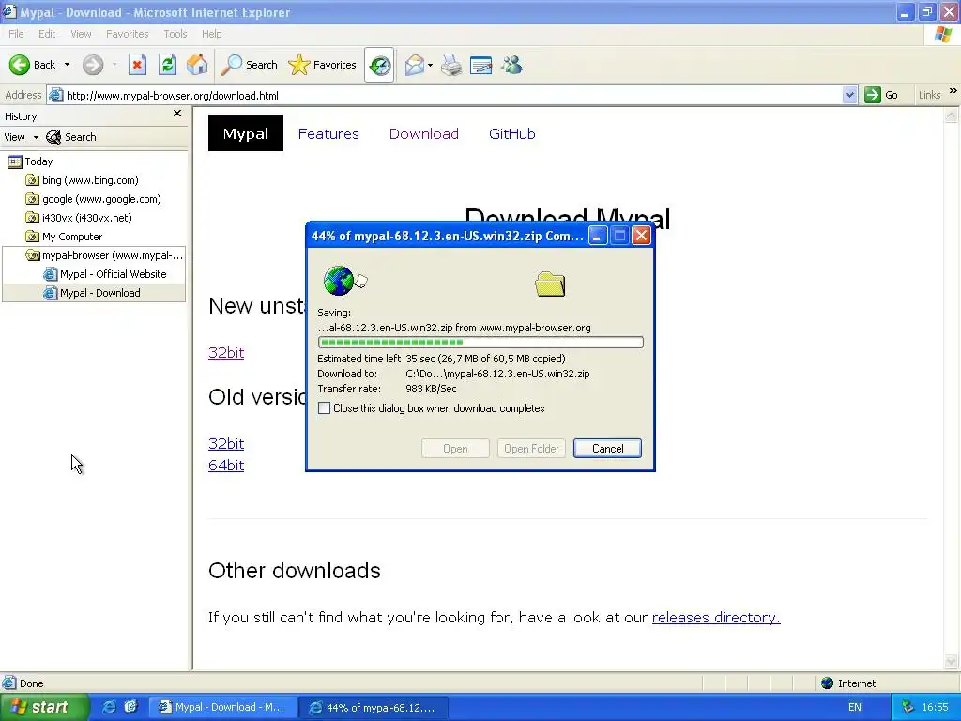Image resolution: width=961 pixels, height=721 pixels.
Task: Open the Download nav link
Action: pyautogui.click(x=424, y=133)
